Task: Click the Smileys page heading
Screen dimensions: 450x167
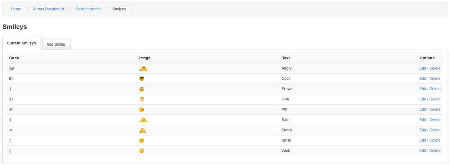Action: pos(15,27)
